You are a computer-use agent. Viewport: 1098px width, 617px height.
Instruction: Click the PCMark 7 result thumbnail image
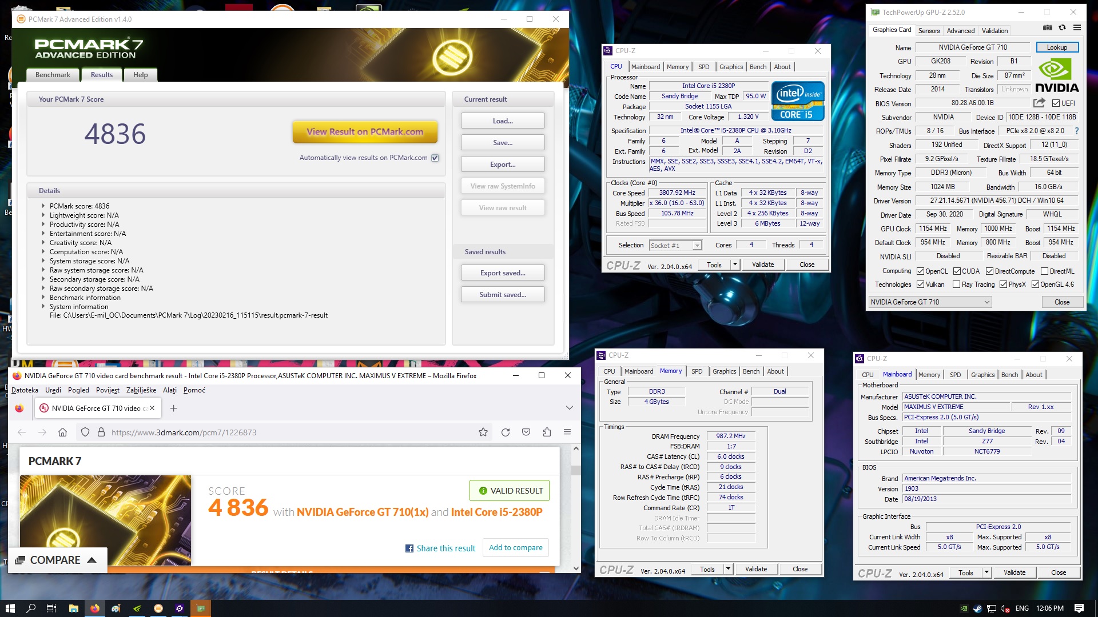coord(105,520)
